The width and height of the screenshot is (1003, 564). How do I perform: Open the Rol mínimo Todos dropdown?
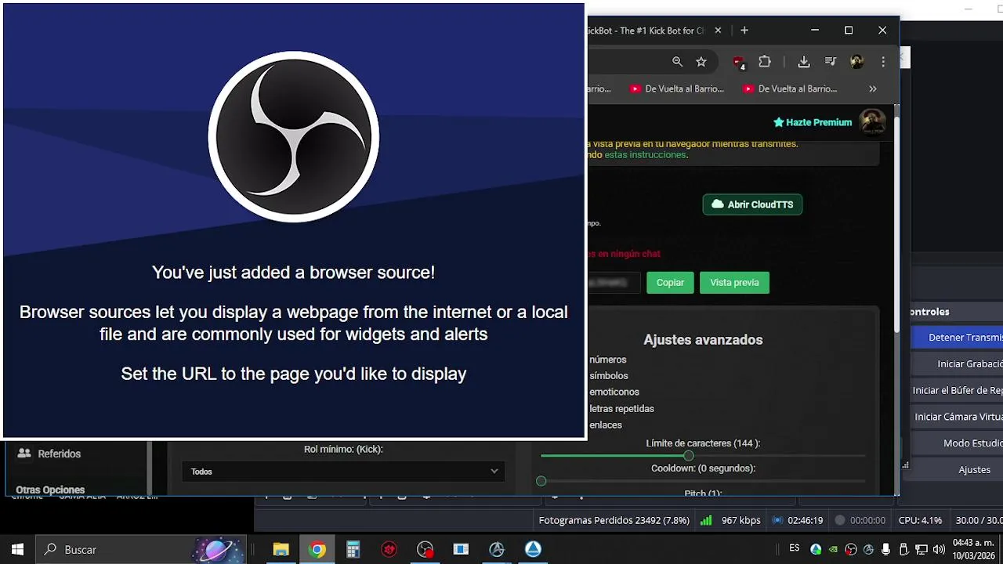click(x=344, y=472)
